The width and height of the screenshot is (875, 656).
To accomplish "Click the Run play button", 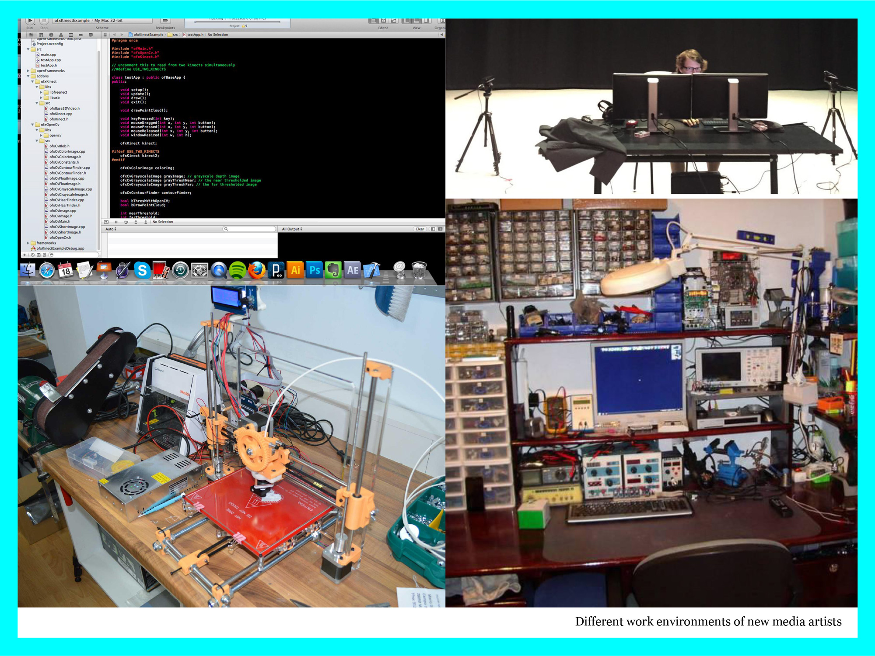I will pyautogui.click(x=30, y=21).
